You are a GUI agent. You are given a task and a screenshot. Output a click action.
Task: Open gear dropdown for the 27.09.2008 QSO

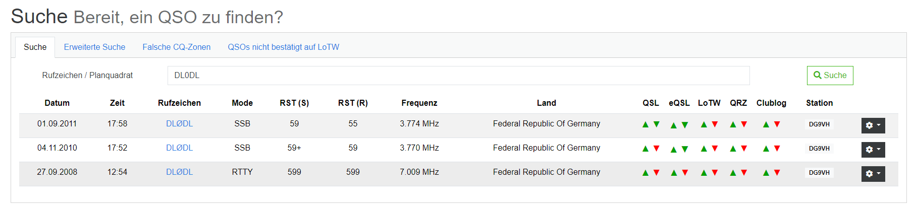(873, 174)
